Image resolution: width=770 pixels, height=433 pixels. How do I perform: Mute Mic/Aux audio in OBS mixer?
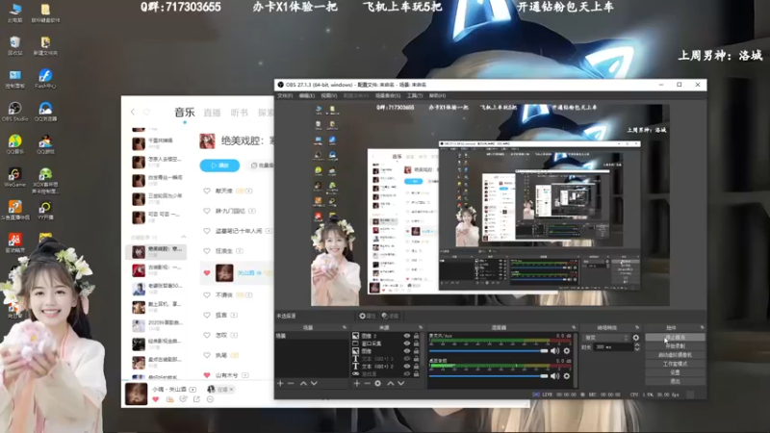click(555, 351)
